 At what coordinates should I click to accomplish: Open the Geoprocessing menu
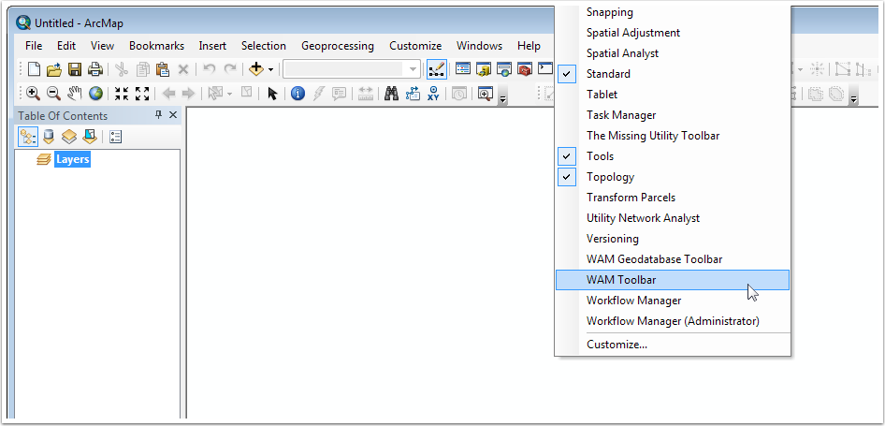[338, 46]
